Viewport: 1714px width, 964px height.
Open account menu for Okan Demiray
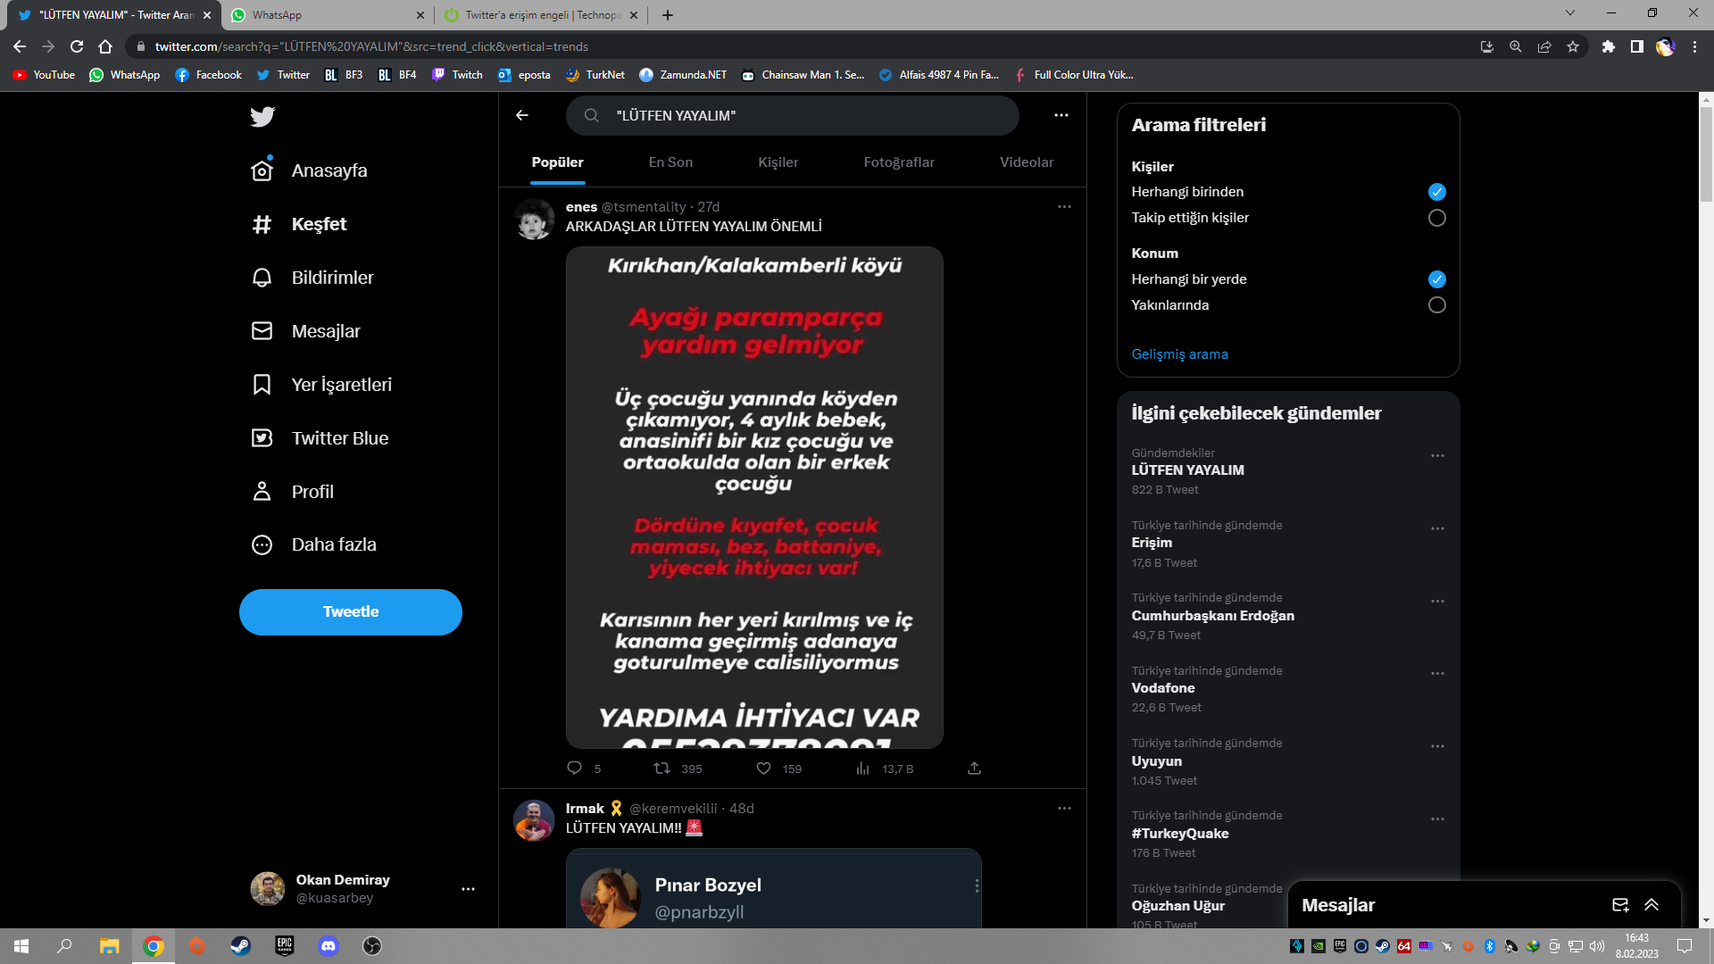tap(468, 889)
